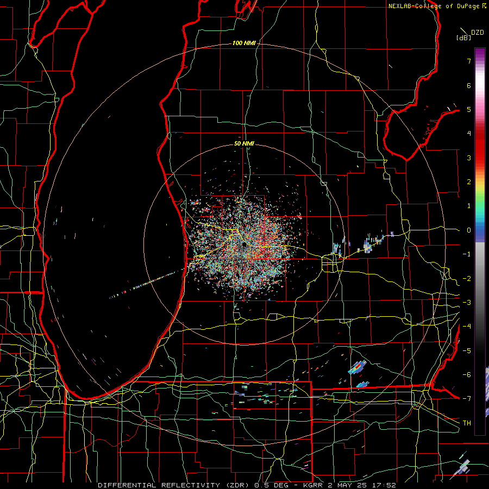This screenshot has height=489, width=489.
Task: Click the '4' value on color scale
Action: tap(469, 134)
